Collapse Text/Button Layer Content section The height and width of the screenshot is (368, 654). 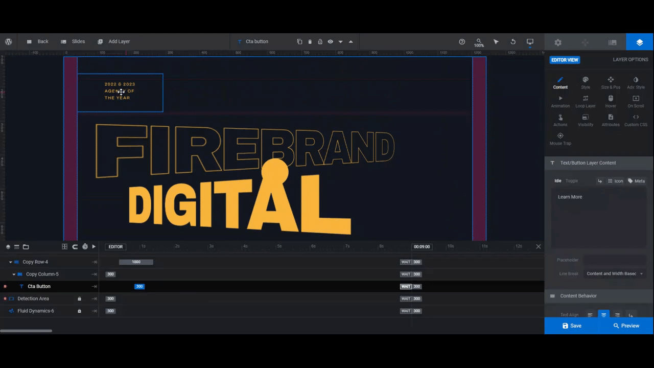pyautogui.click(x=599, y=163)
